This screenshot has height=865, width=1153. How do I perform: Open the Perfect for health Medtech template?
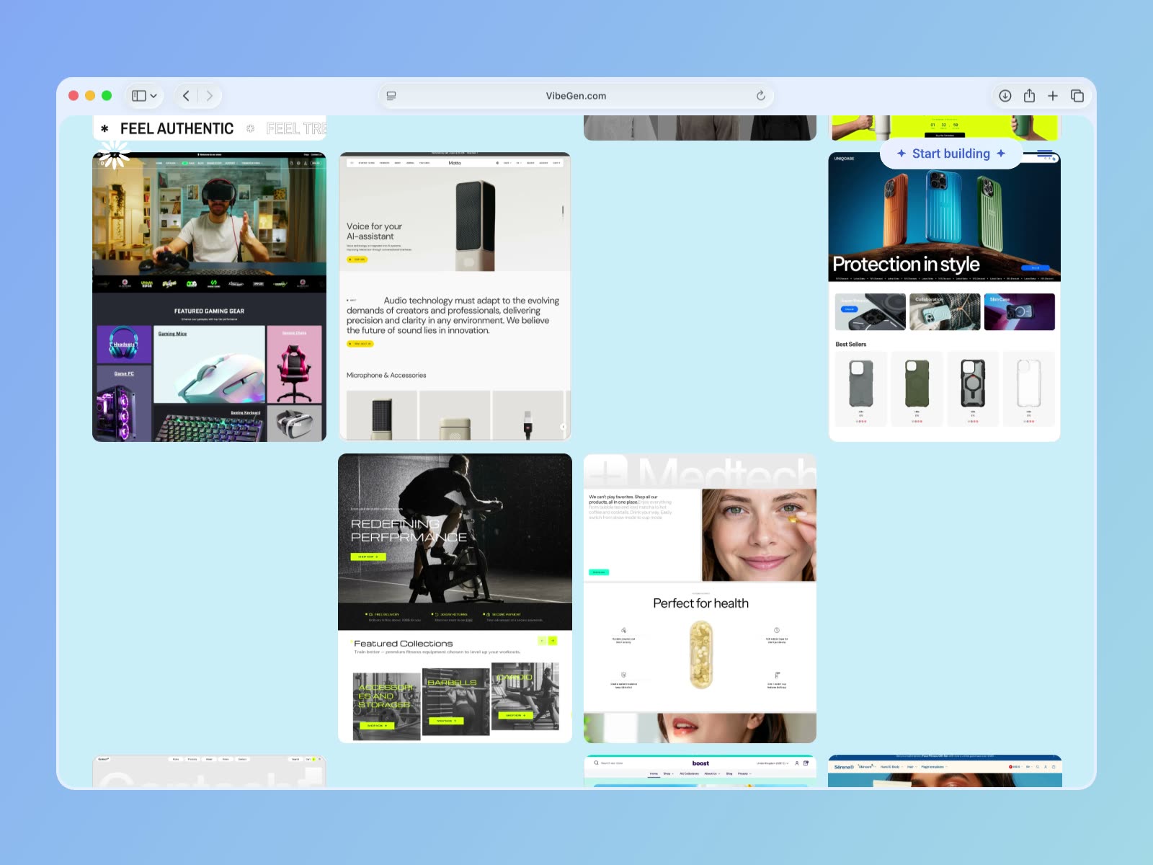[x=700, y=598]
